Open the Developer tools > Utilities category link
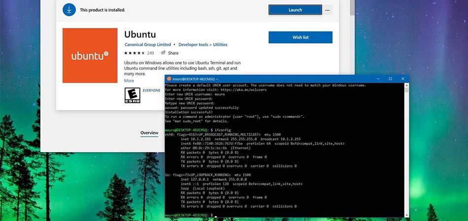The image size is (468, 221). (202, 45)
